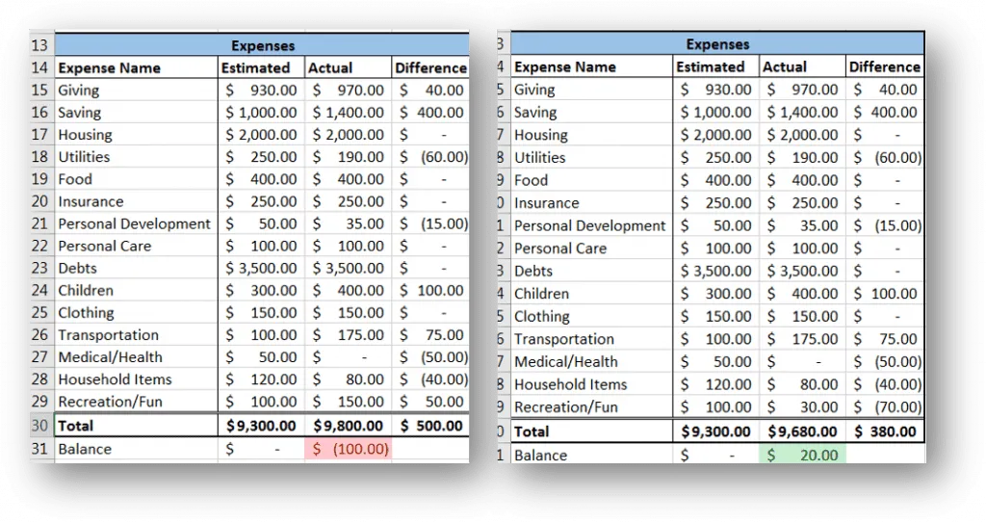Select row header 31 for Balance
986x523 pixels.
click(x=41, y=449)
